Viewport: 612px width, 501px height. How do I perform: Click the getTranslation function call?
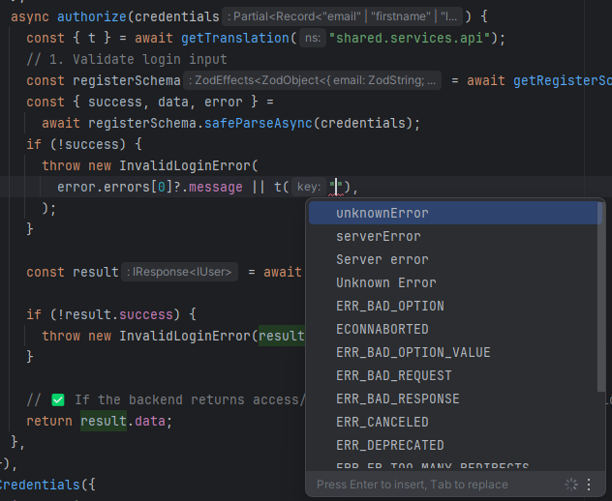(x=235, y=39)
